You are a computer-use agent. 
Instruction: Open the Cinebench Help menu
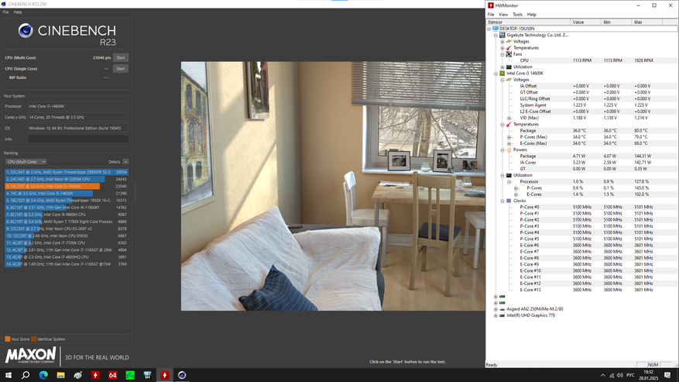click(x=18, y=12)
